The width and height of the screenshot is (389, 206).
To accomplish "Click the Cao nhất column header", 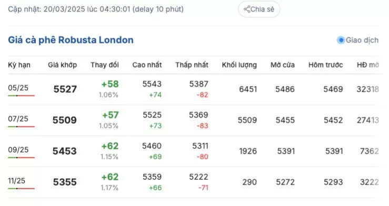I will pos(147,65).
